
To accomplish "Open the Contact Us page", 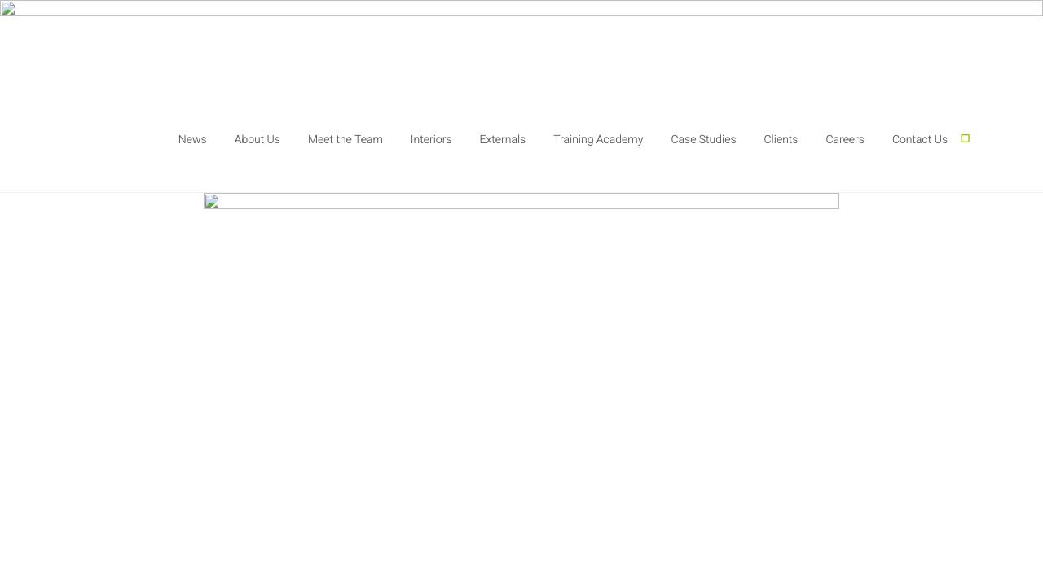I will 920,139.
